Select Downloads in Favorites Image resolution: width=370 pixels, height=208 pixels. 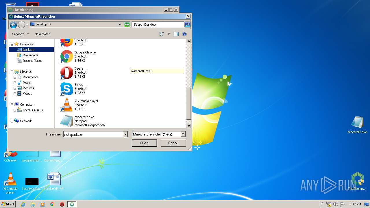pyautogui.click(x=30, y=55)
